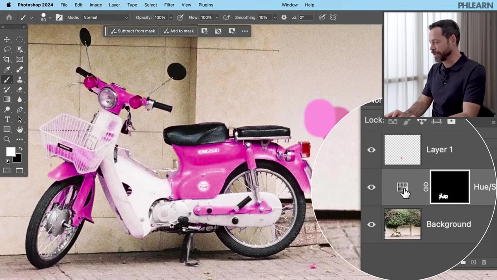Open the Brush Preset picker dropdown
The width and height of the screenshot is (497, 280).
[50, 17]
